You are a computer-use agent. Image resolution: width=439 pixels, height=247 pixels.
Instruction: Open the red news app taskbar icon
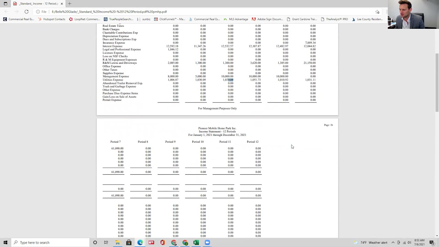[151, 243]
